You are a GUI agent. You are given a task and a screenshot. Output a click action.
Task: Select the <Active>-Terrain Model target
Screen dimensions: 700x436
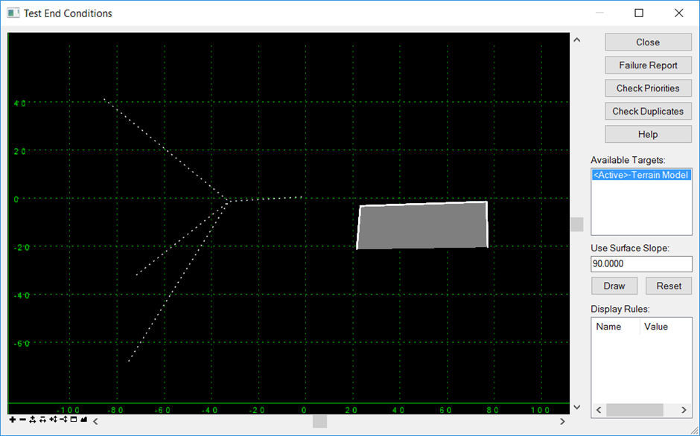(x=641, y=175)
